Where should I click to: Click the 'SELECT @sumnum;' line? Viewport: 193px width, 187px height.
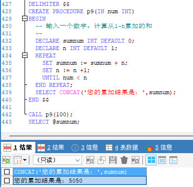[x=54, y=122]
